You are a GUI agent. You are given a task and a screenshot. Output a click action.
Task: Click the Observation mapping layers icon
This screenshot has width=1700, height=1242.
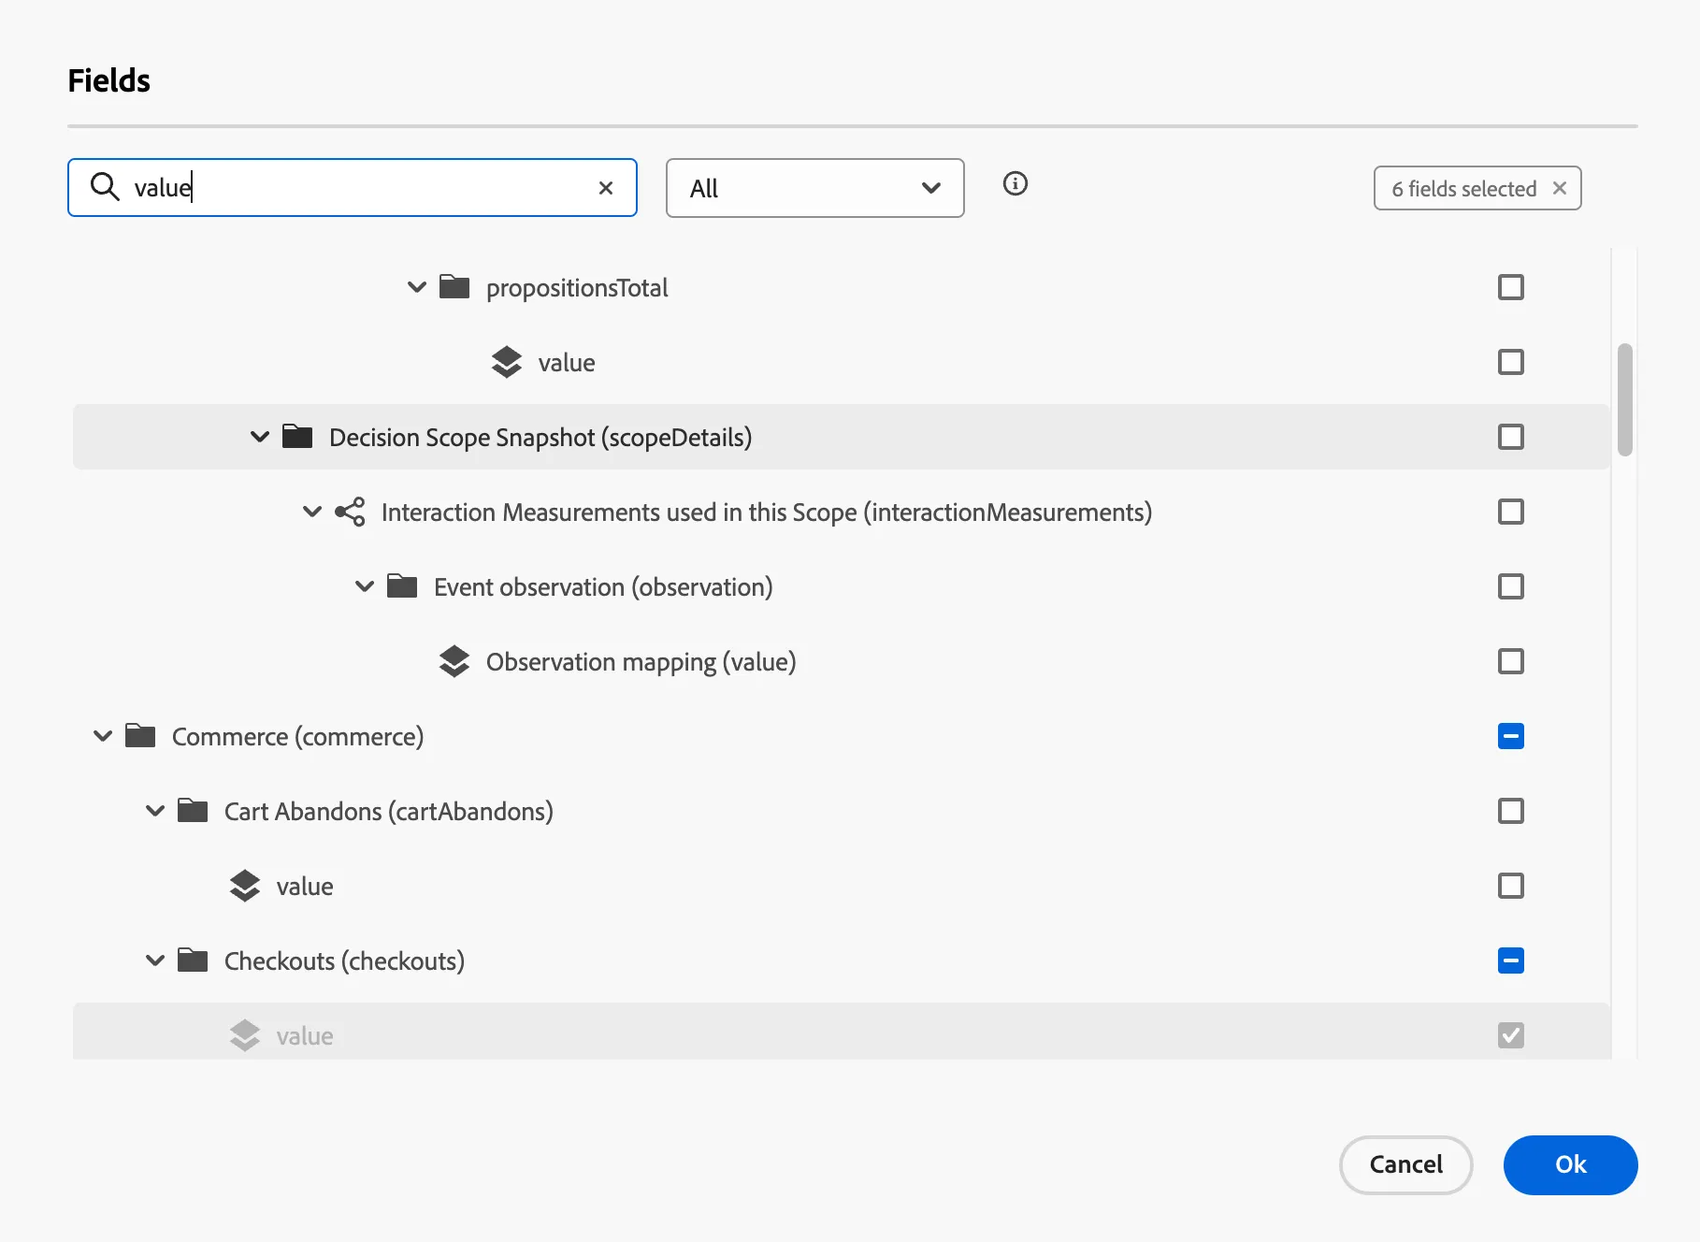pyautogui.click(x=454, y=661)
